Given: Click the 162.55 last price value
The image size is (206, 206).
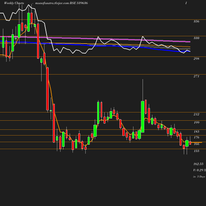Looking at the screenshot, I should (x=198, y=164).
